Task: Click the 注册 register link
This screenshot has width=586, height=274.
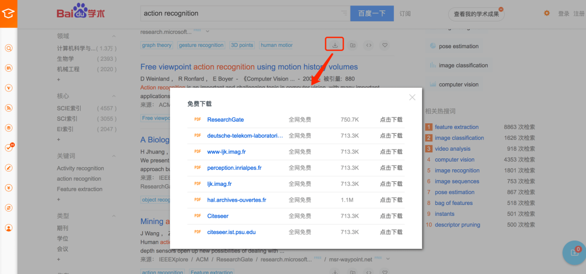Action: [x=579, y=14]
